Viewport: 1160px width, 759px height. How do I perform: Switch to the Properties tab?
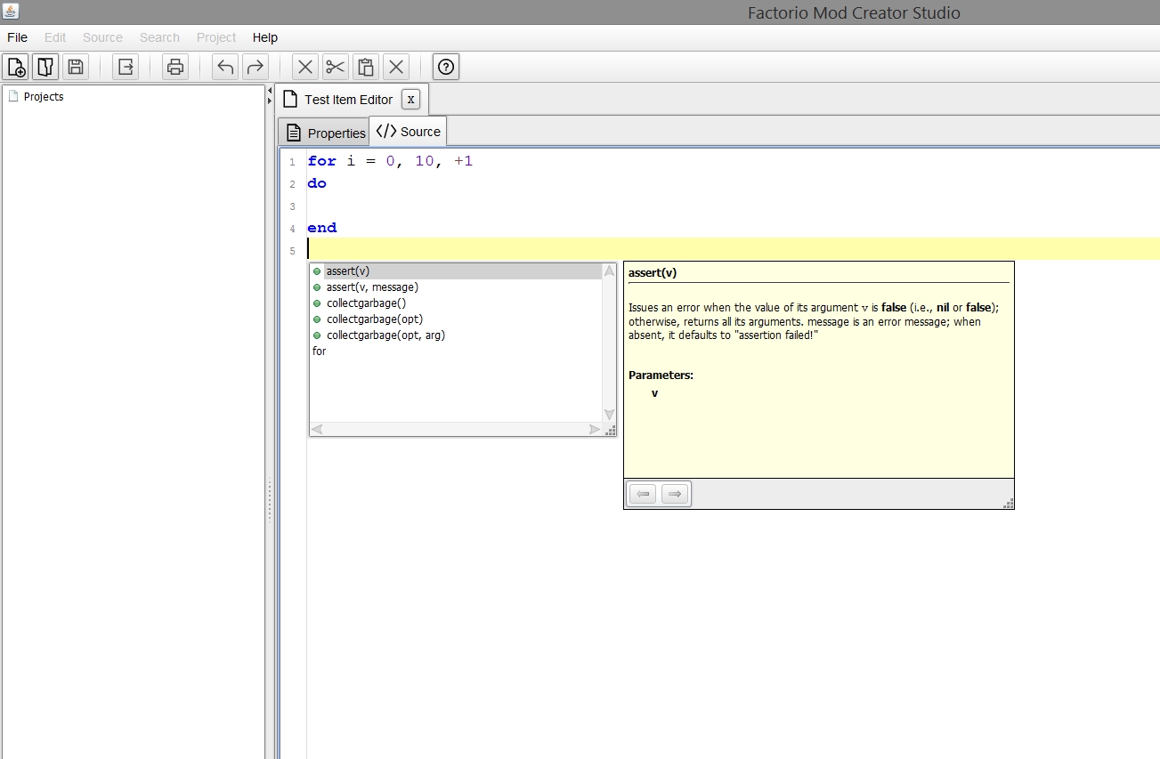(x=324, y=133)
